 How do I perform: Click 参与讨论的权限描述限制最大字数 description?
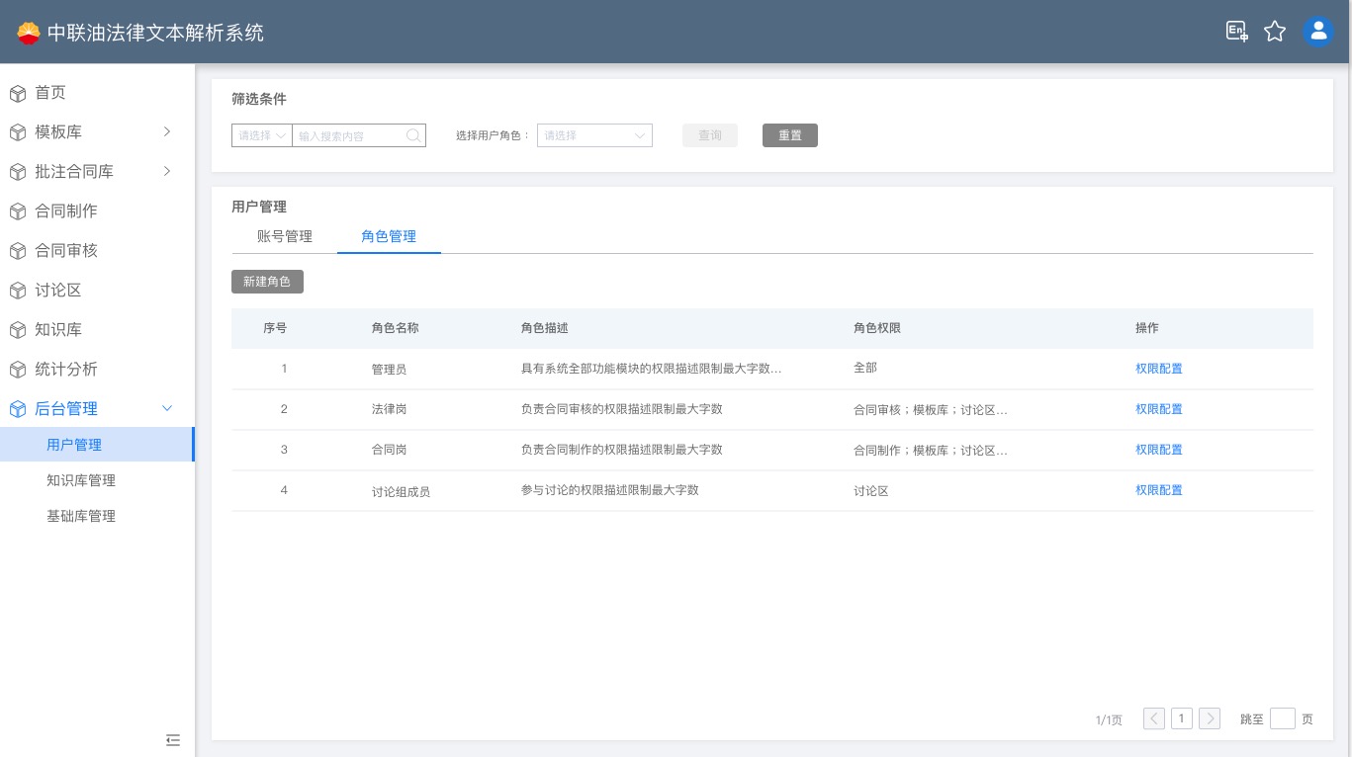click(610, 490)
